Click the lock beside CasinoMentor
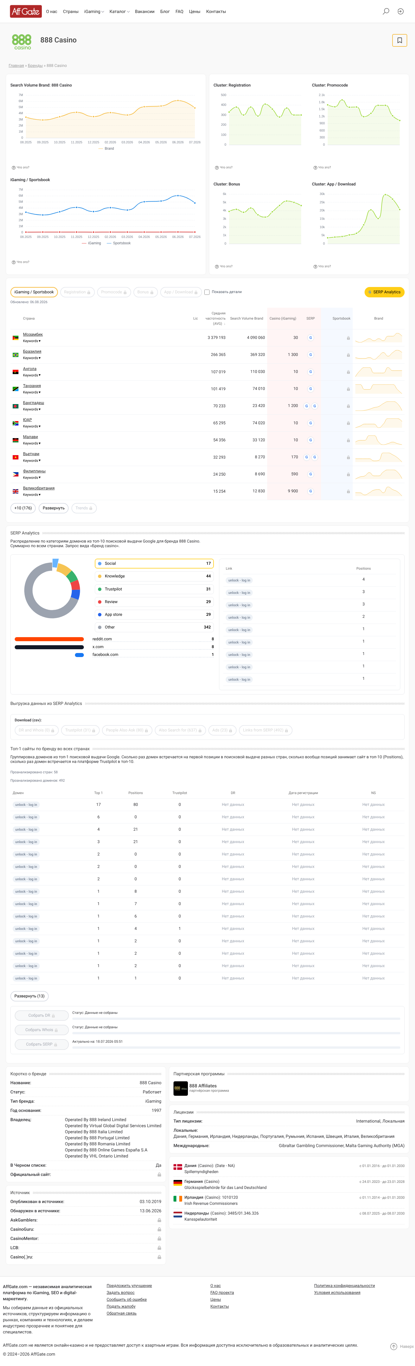The height and width of the screenshot is (1366, 415). tap(159, 1239)
